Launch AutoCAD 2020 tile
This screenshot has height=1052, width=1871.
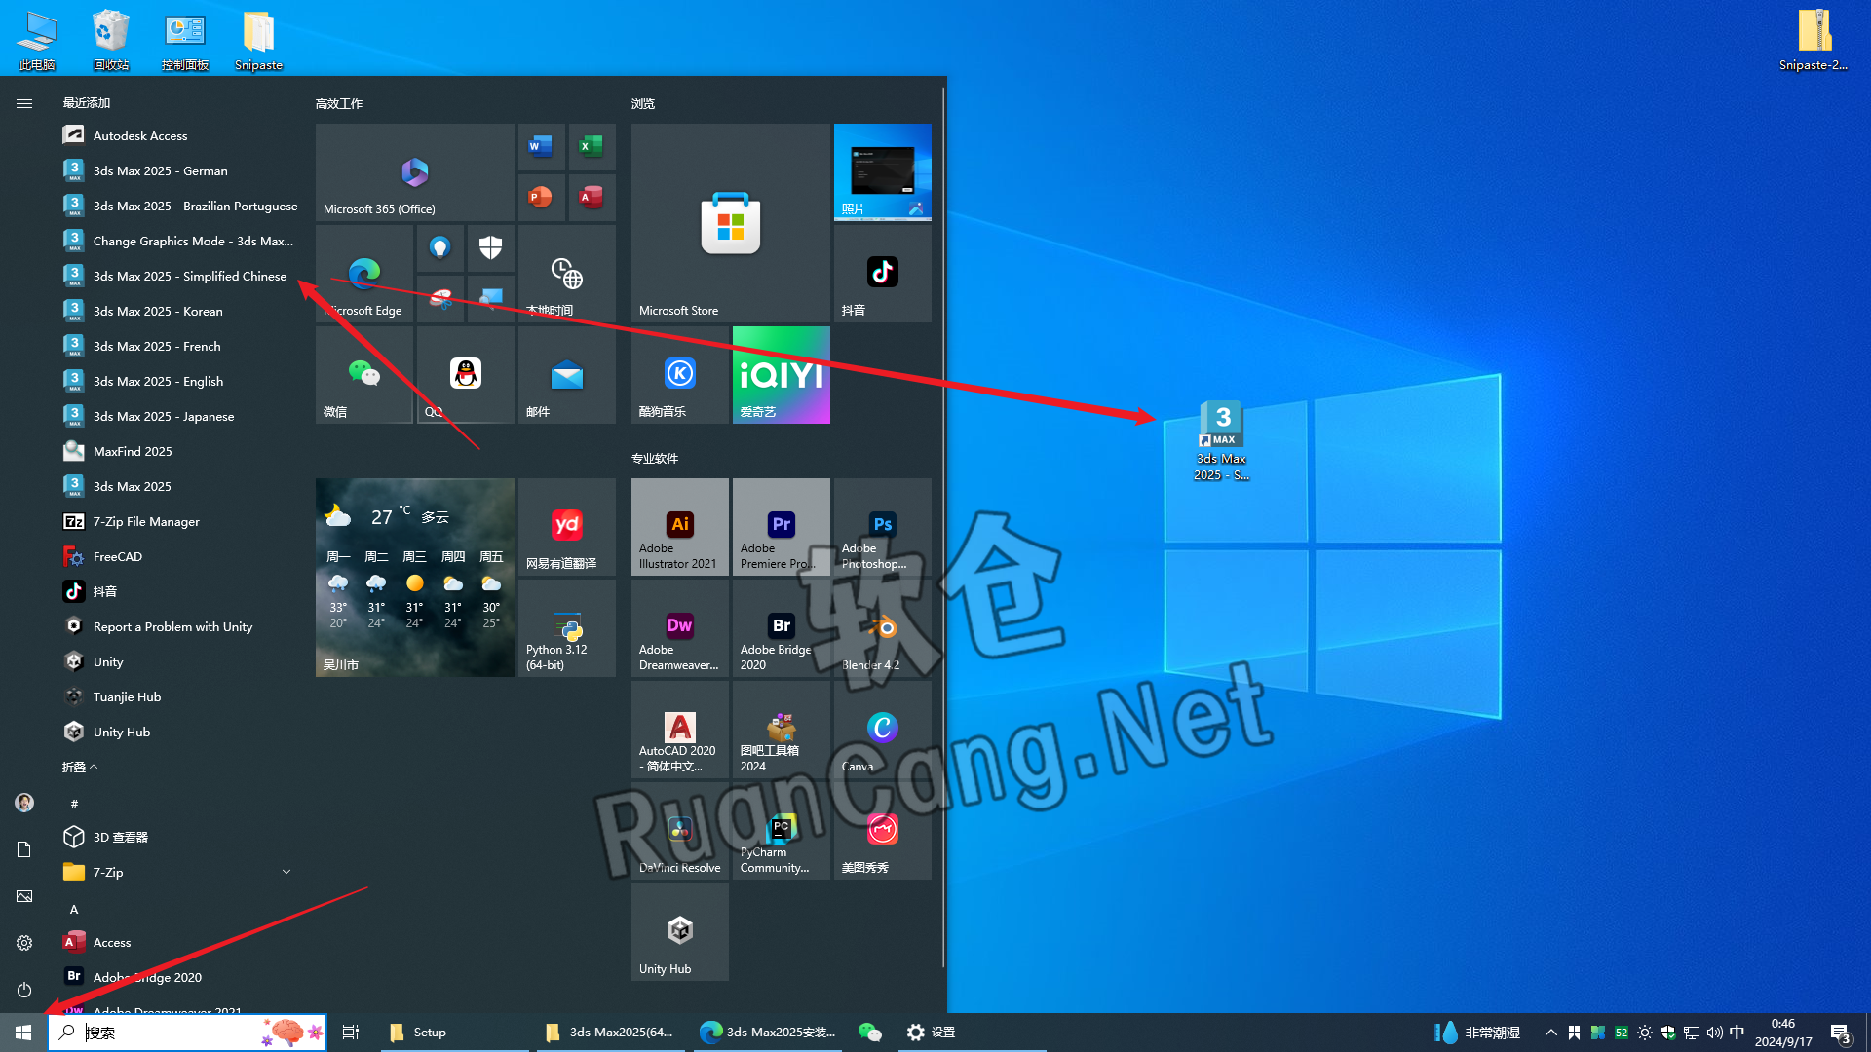tap(680, 730)
